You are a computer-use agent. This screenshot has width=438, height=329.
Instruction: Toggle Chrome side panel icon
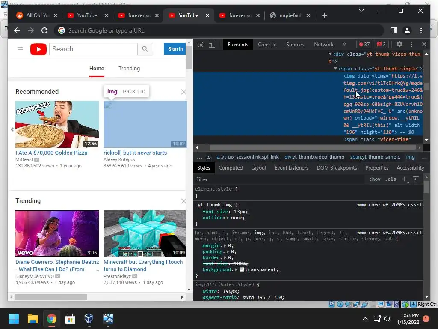[394, 30]
